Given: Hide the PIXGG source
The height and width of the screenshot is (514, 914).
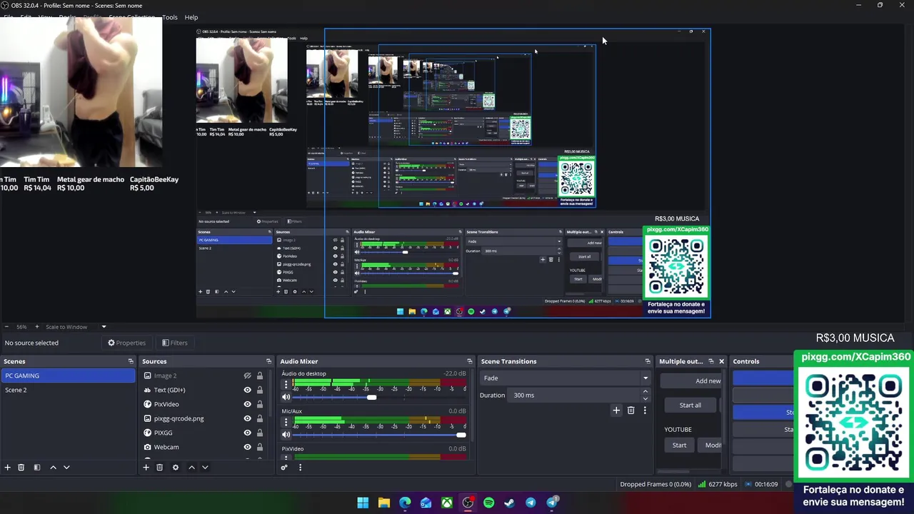Looking at the screenshot, I should (247, 433).
